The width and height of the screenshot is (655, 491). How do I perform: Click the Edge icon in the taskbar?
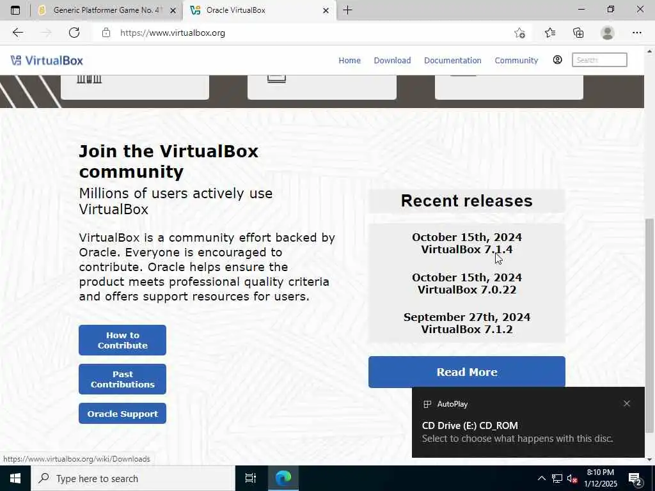283,478
